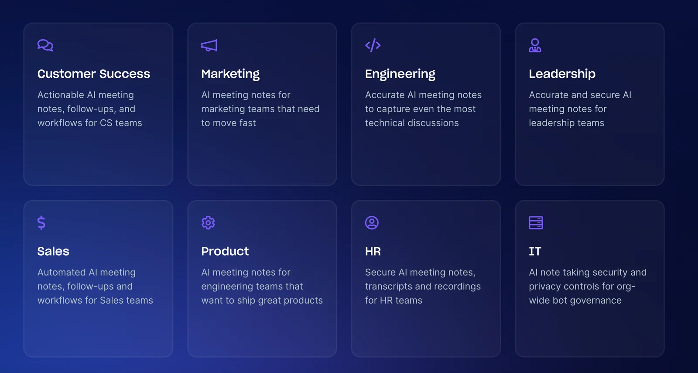Click the dollar sign Sales icon
The image size is (698, 373).
pos(41,222)
